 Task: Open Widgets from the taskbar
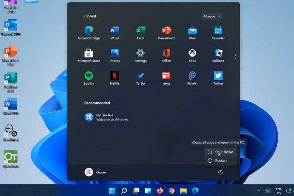(x=148, y=191)
